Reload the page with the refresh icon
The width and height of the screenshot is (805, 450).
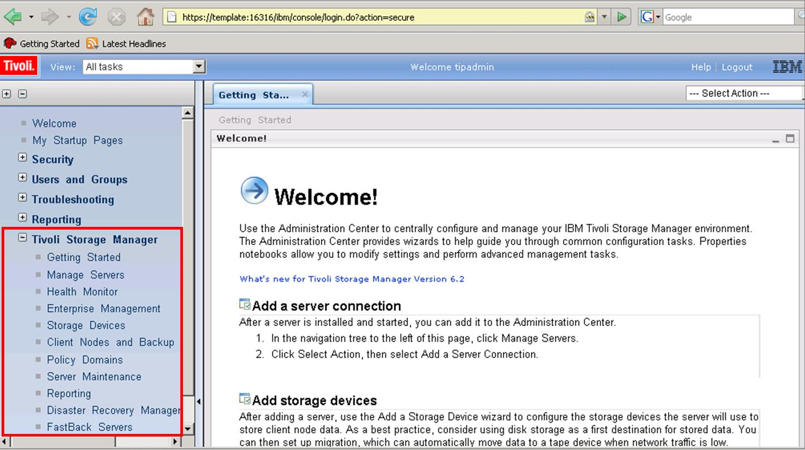point(87,17)
